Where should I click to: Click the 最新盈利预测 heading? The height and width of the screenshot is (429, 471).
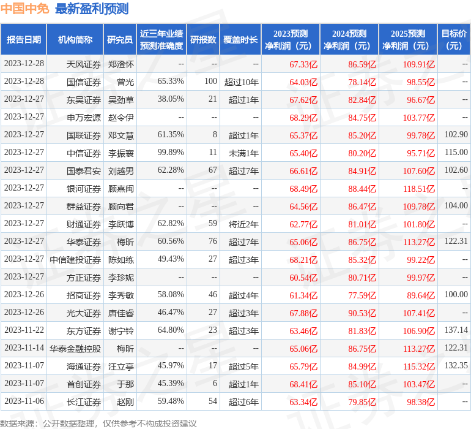pos(92,9)
